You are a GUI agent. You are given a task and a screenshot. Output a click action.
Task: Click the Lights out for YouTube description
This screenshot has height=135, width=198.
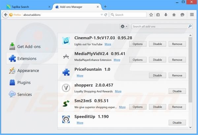coord(88,44)
